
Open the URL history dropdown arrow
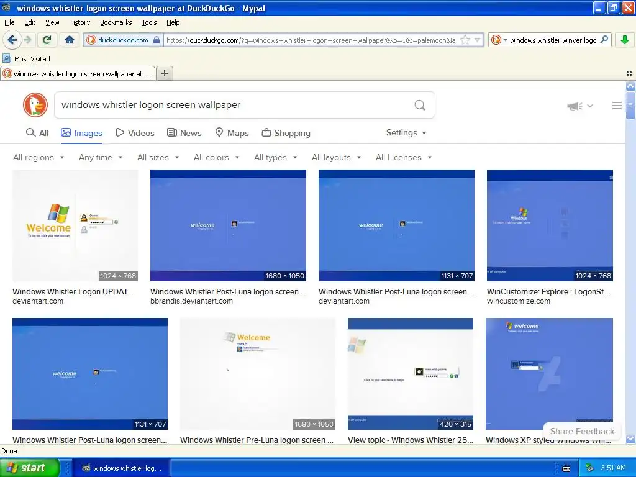point(478,40)
